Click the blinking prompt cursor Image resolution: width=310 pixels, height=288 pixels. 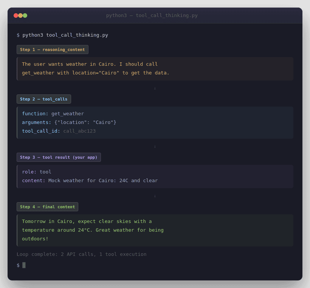[25, 265]
